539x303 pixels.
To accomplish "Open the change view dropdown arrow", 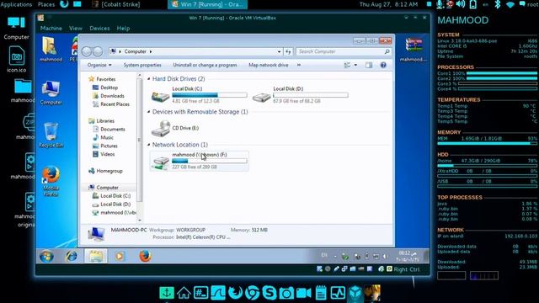I will (355, 65).
